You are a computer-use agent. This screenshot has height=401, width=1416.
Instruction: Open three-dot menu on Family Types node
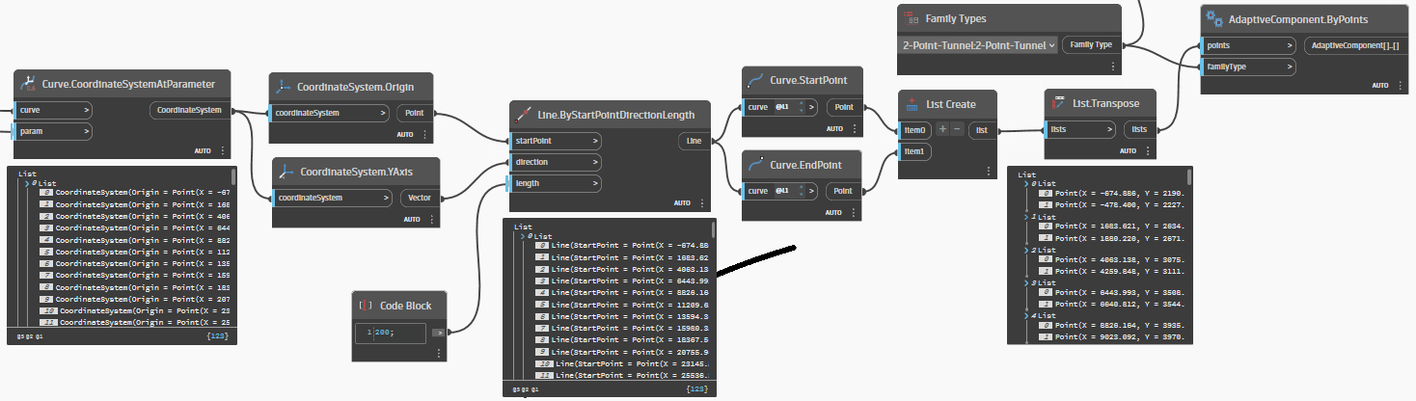coord(1112,67)
